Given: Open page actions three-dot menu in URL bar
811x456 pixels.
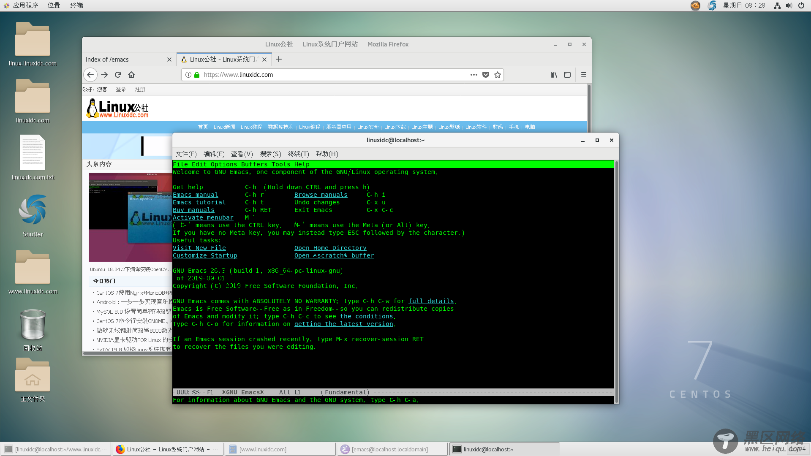Looking at the screenshot, I should pos(474,75).
